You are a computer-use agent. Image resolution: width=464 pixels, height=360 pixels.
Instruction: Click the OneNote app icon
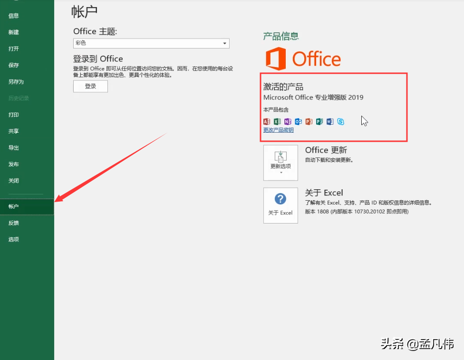[288, 121]
